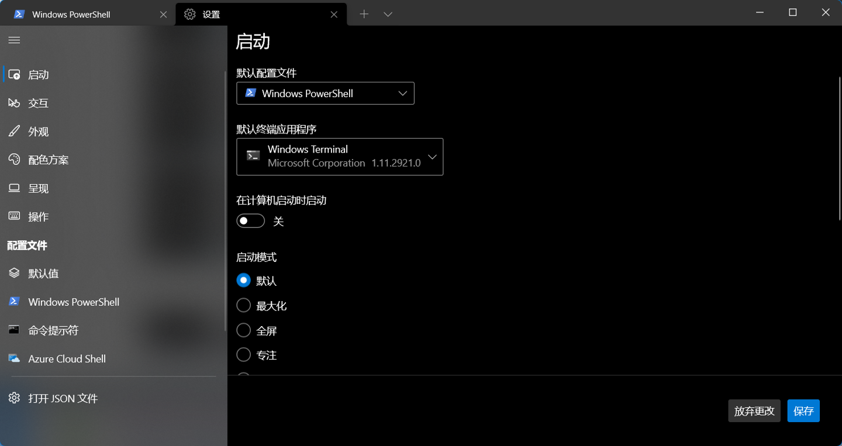Image resolution: width=842 pixels, height=446 pixels.
Task: Open the 外观 settings page
Action: pyautogui.click(x=113, y=132)
